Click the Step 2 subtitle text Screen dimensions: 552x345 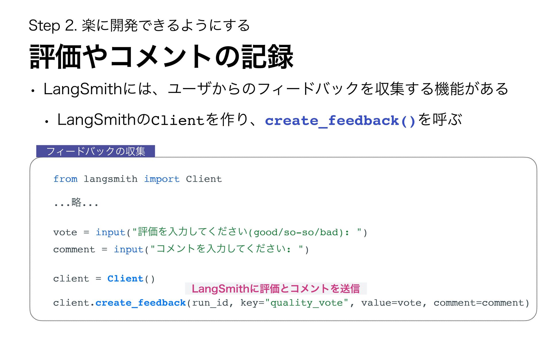(x=139, y=25)
